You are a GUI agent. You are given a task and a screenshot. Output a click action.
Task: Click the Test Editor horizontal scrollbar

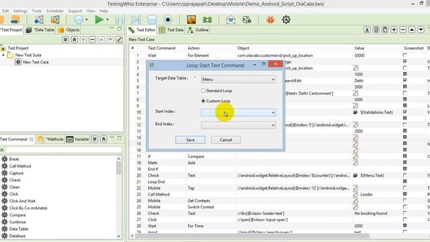coord(253,236)
